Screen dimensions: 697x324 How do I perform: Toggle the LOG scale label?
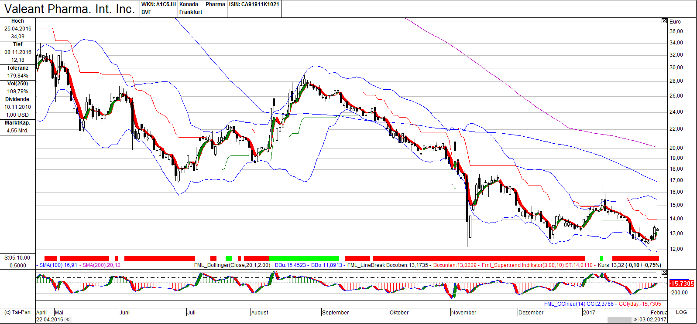[681, 312]
